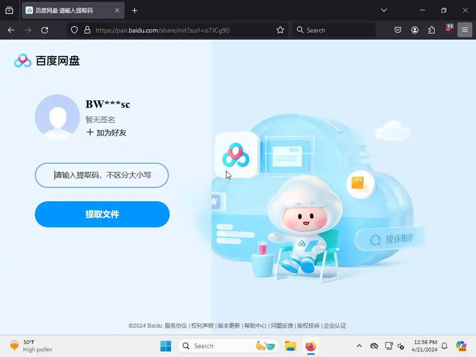
Task: Open File Explorer from the taskbar
Action: (290, 346)
